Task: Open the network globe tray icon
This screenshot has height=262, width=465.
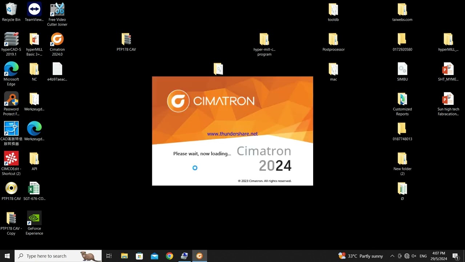Action: 407,256
